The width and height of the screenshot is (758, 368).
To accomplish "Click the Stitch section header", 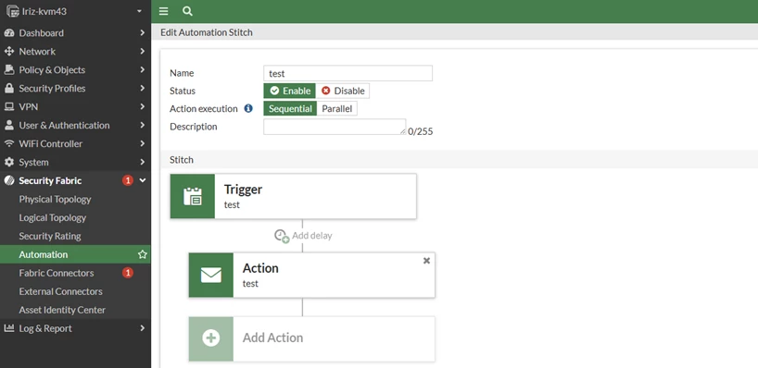I will (182, 160).
